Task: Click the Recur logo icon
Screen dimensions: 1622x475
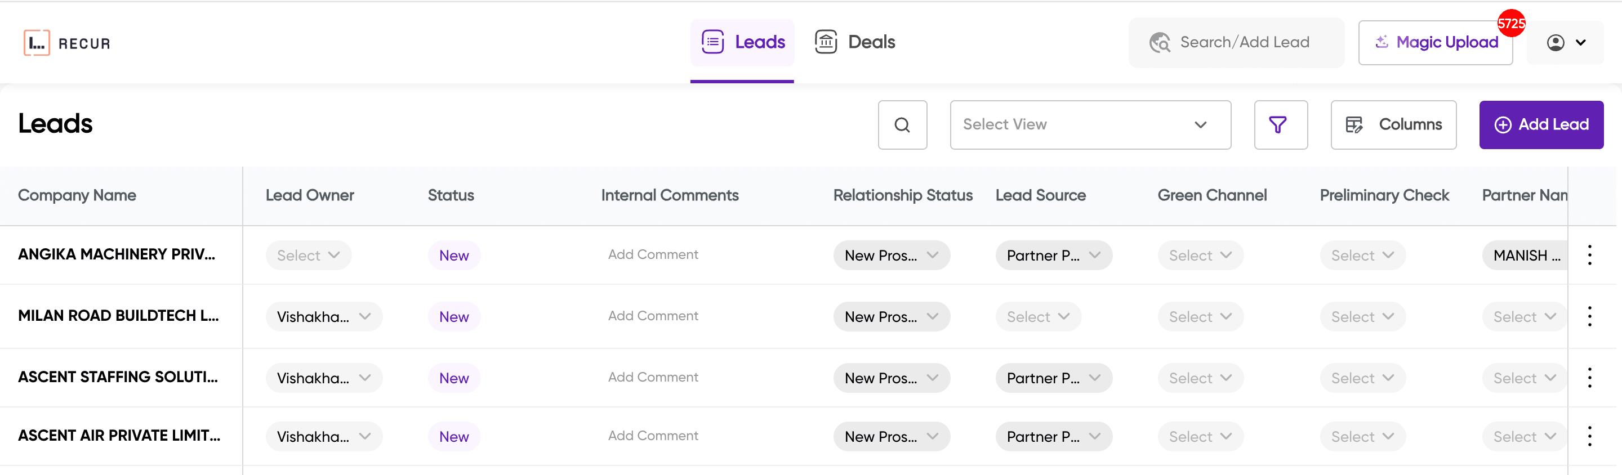Action: pos(36,42)
